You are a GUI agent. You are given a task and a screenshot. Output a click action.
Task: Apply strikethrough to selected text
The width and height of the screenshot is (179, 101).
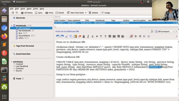click(x=97, y=36)
